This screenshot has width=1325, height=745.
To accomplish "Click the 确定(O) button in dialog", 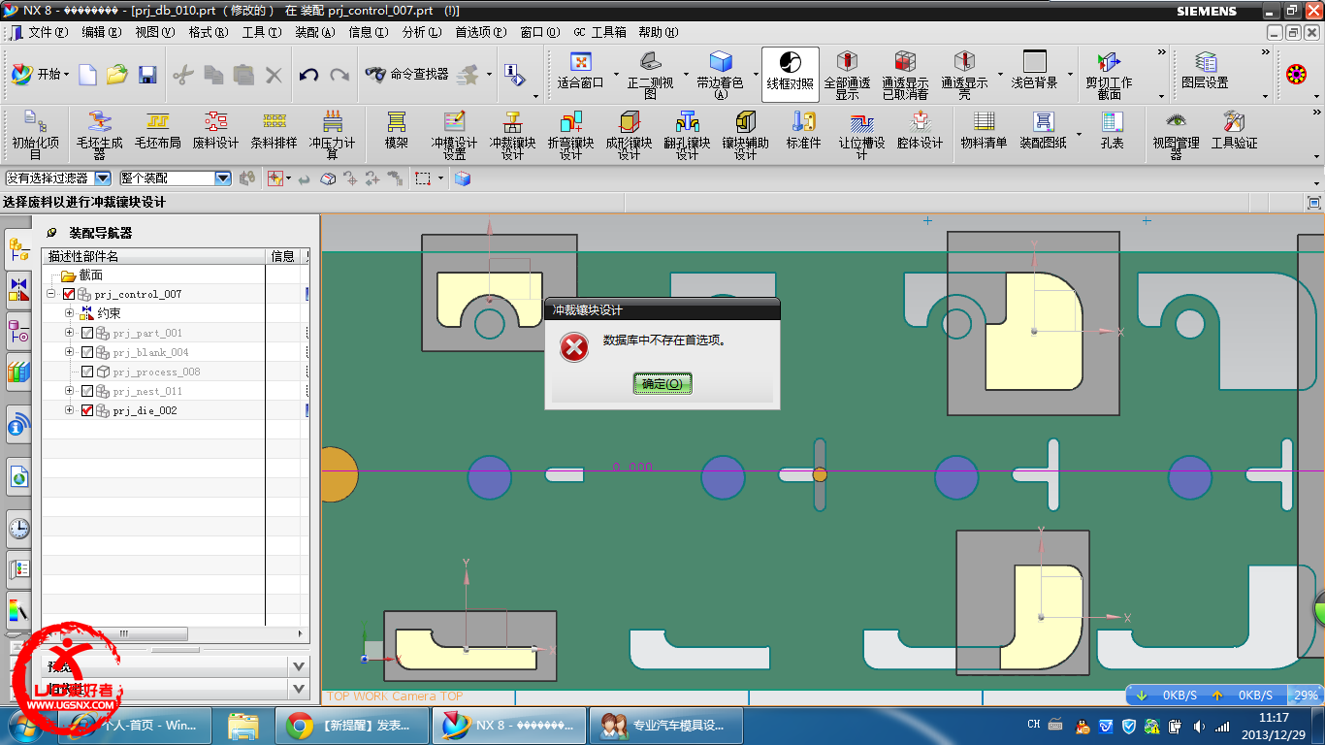I will coord(662,384).
